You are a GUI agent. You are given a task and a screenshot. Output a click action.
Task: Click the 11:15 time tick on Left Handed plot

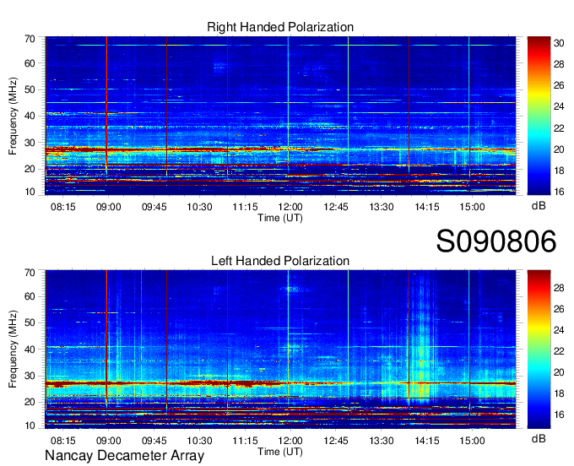click(x=246, y=441)
